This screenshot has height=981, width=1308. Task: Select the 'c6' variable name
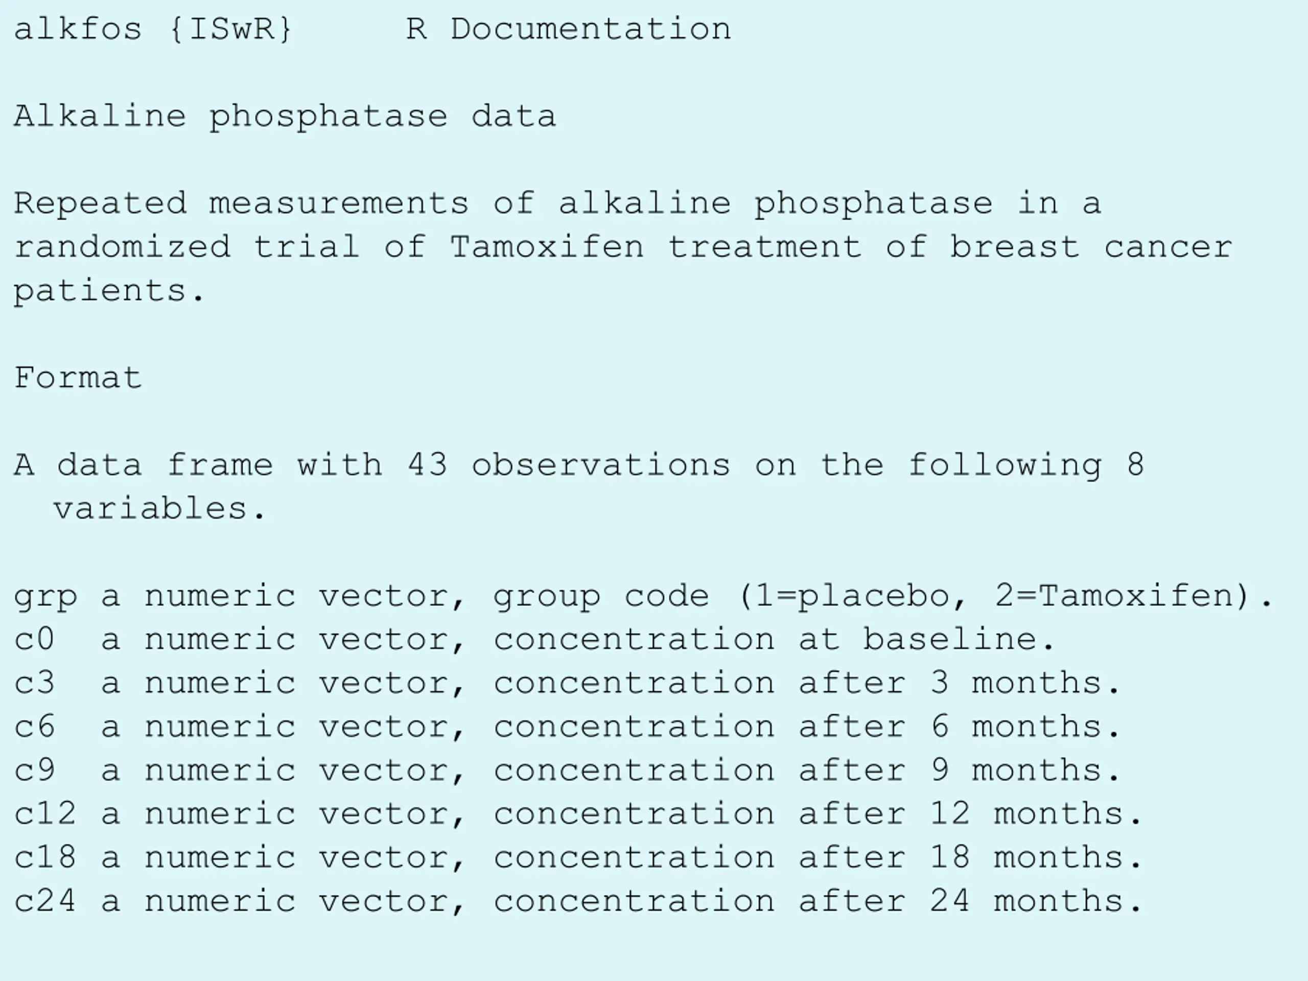point(34,727)
